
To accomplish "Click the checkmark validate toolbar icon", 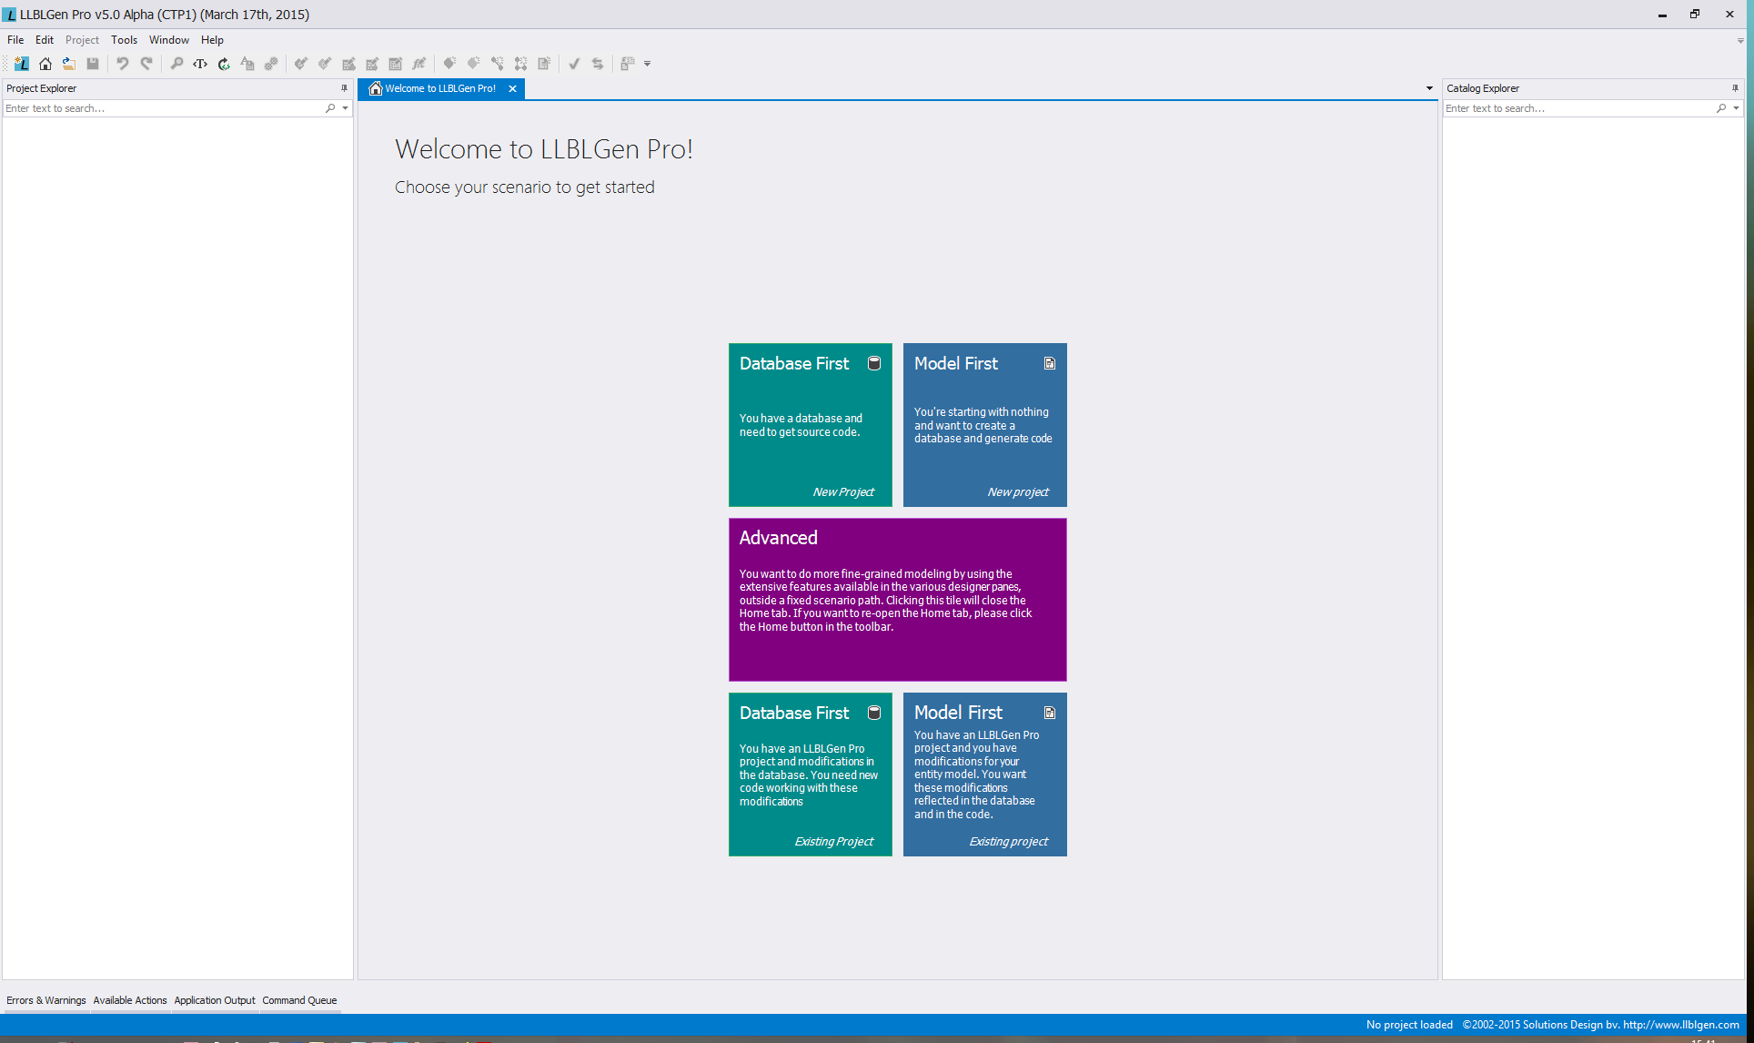I will coord(574,64).
